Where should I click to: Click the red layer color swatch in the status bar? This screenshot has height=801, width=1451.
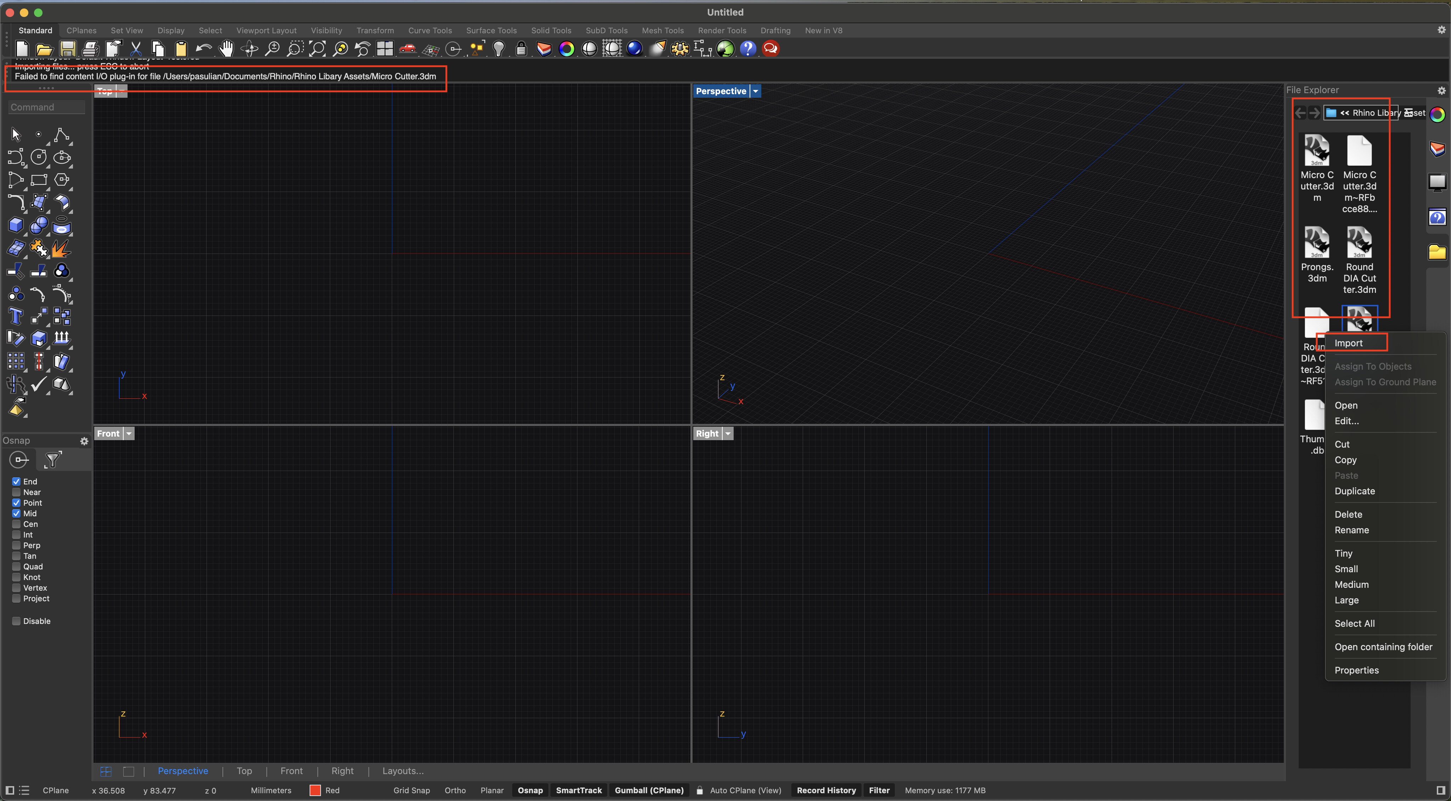315,790
